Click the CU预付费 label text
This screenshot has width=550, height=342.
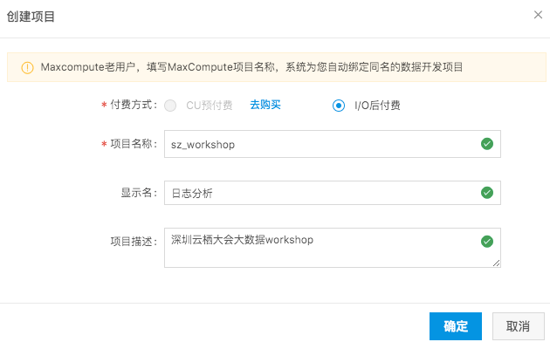210,106
